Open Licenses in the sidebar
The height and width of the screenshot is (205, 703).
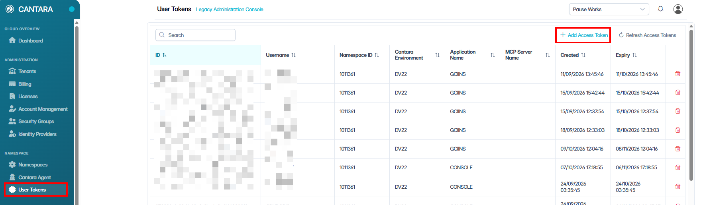(x=24, y=96)
